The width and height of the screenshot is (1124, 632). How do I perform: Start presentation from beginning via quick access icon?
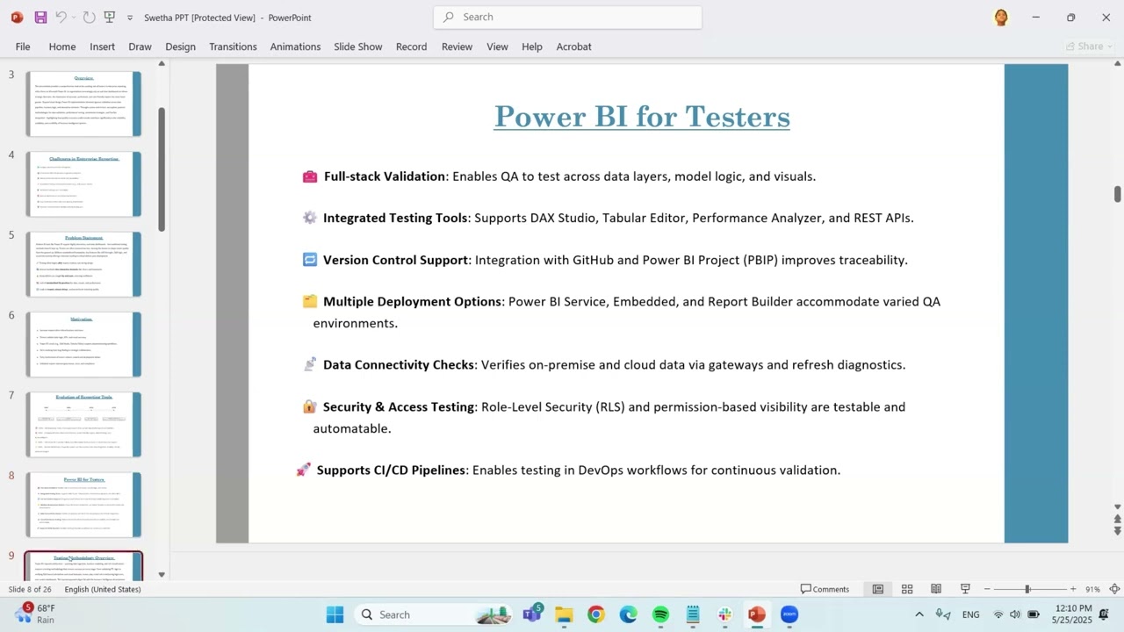tap(110, 17)
